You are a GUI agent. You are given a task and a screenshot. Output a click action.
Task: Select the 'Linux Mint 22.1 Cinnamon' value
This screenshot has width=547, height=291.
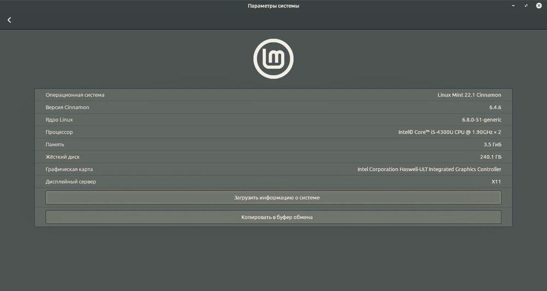469,95
